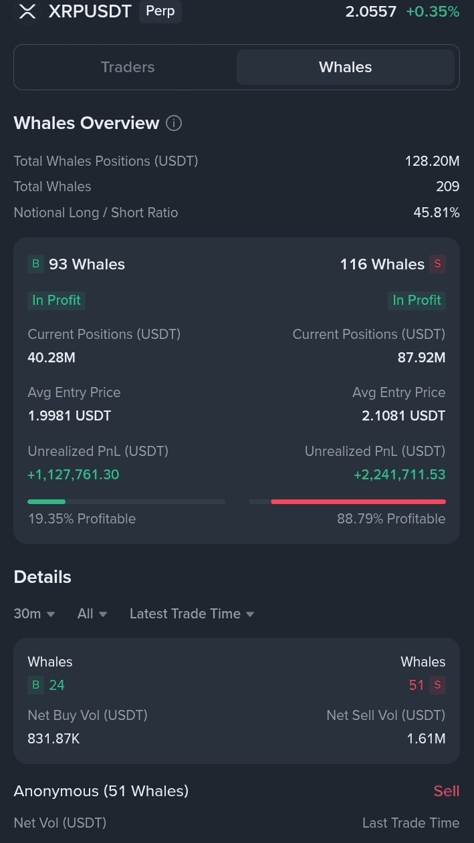Tap the red S badge next to 51
The image size is (474, 843).
438,685
